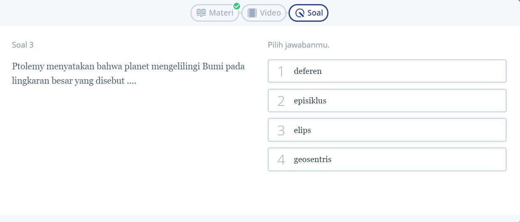Viewport: 520px width, 222px height.
Task: Choose answer option episiklus
Action: point(387,101)
